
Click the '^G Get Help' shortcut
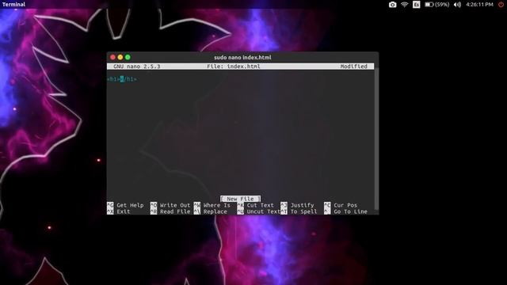(125, 205)
